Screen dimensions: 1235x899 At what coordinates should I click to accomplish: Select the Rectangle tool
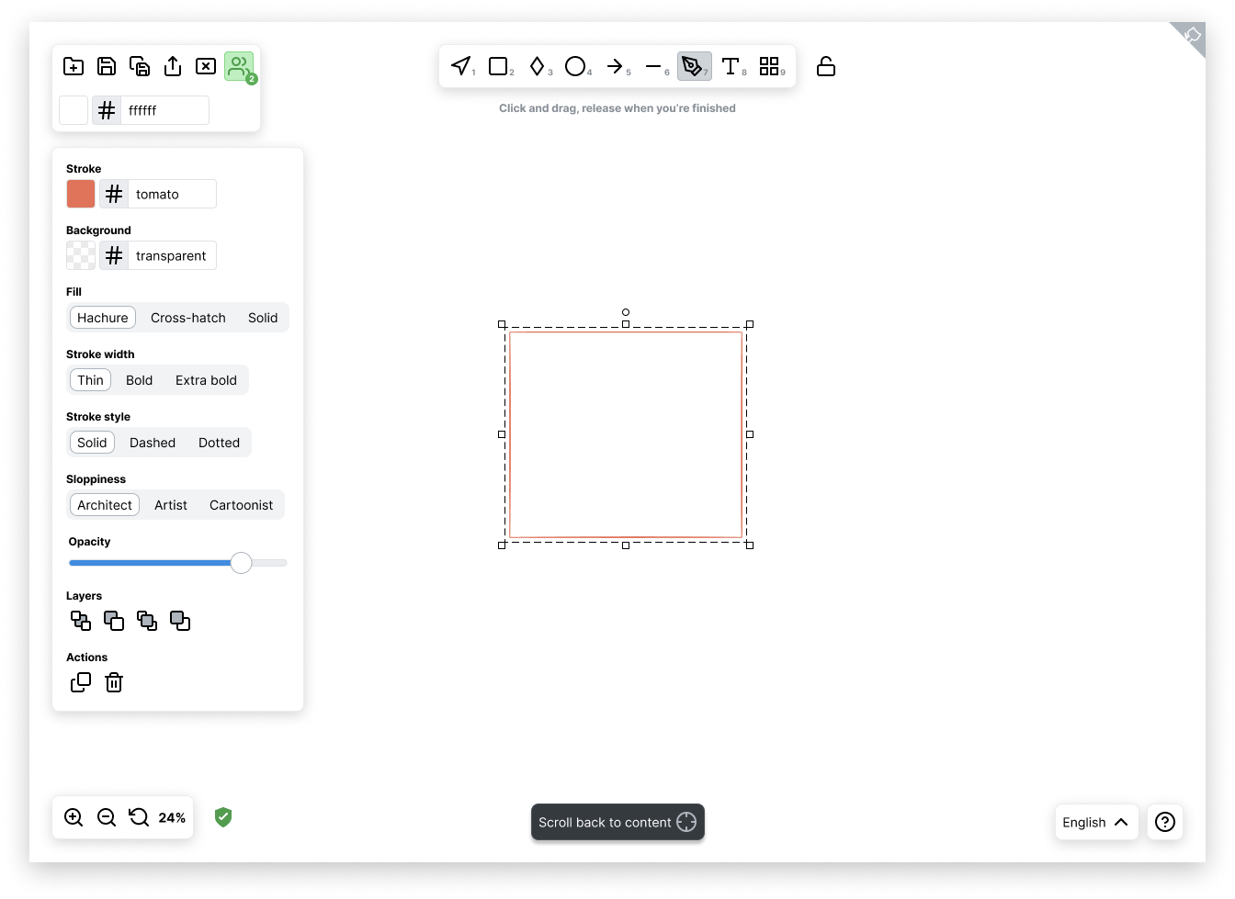click(499, 65)
